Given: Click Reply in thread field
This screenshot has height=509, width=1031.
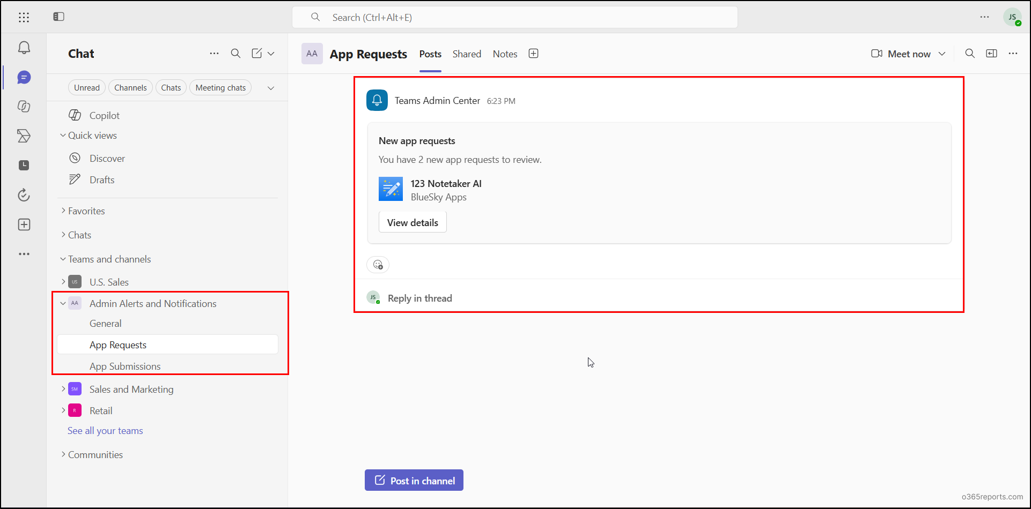Looking at the screenshot, I should click(x=419, y=298).
